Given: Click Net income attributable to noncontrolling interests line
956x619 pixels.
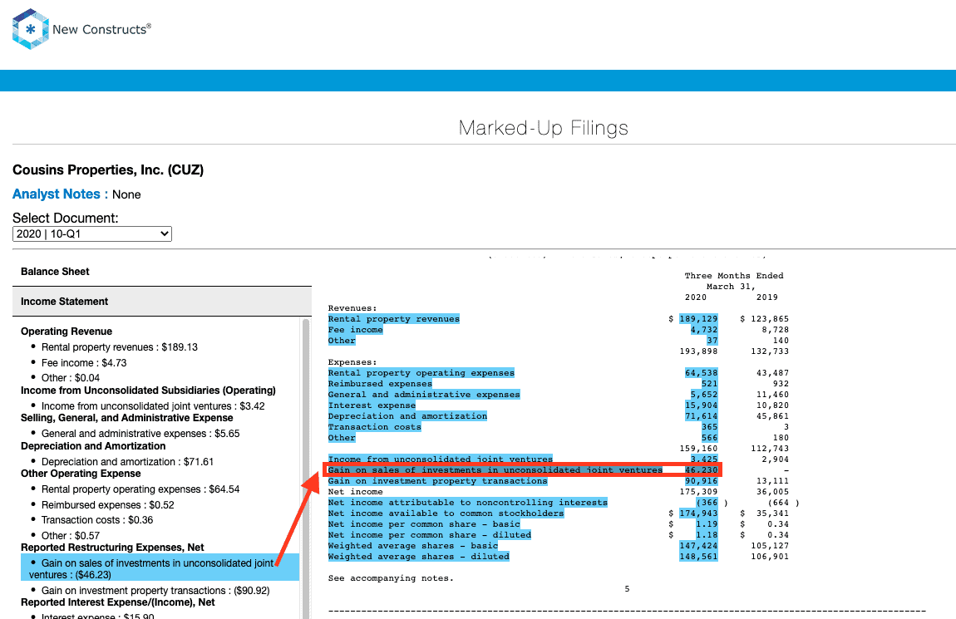Looking at the screenshot, I should pyautogui.click(x=468, y=503).
